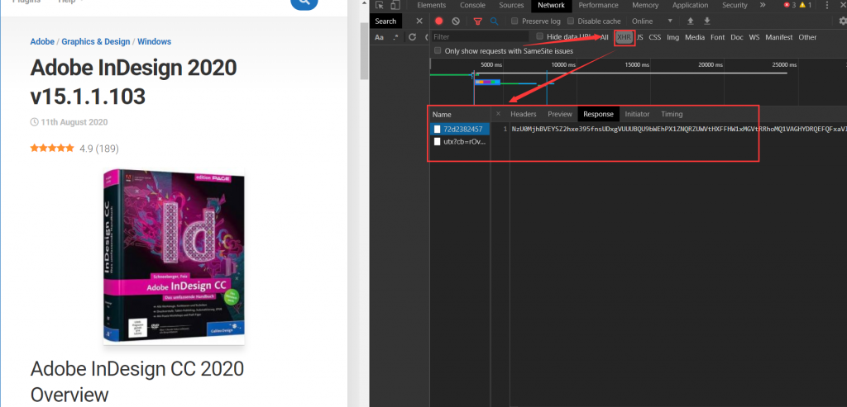Image resolution: width=847 pixels, height=407 pixels.
Task: Open the Headers tab of request
Action: (524, 114)
